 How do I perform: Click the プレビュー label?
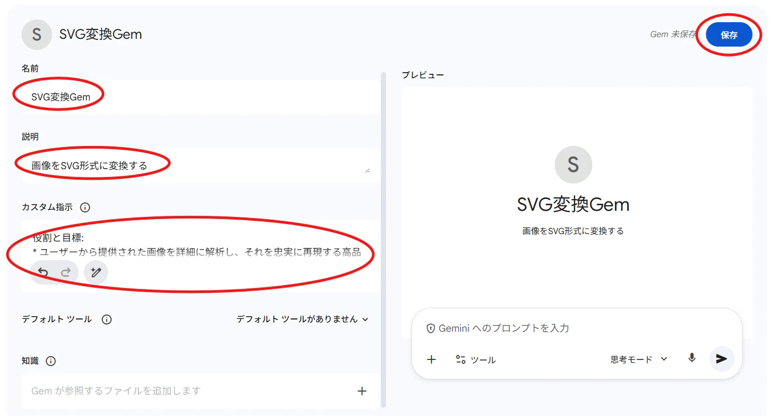tap(423, 75)
